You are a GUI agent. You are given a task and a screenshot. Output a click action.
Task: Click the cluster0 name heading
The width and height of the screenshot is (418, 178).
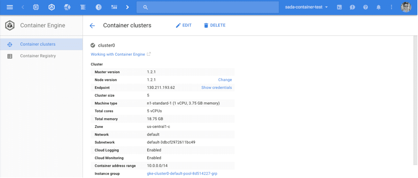(x=107, y=45)
